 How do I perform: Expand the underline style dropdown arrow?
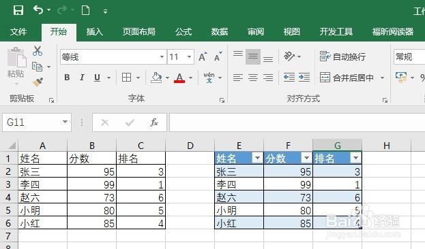pyautogui.click(x=108, y=78)
